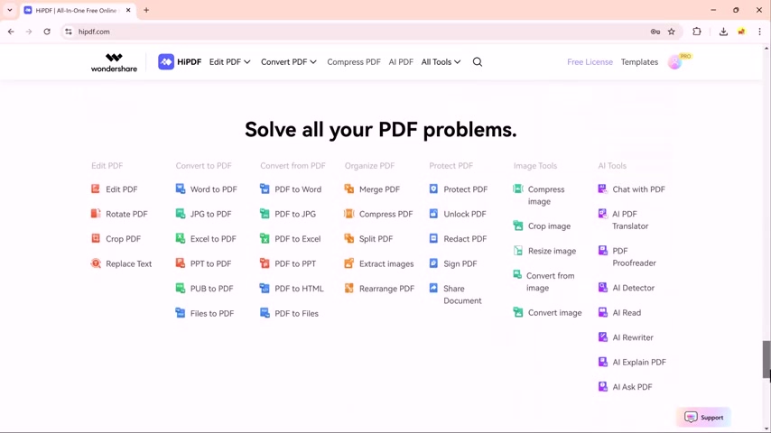Click the Chat with PDF icon
Image resolution: width=771 pixels, height=433 pixels.
click(x=602, y=189)
